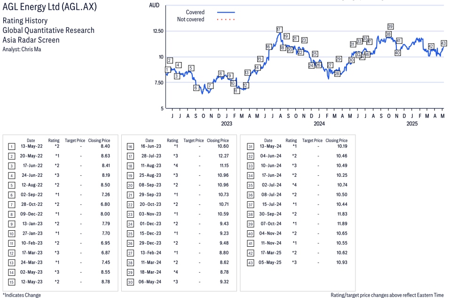Select the 12.50 y-axis label

pos(158,31)
